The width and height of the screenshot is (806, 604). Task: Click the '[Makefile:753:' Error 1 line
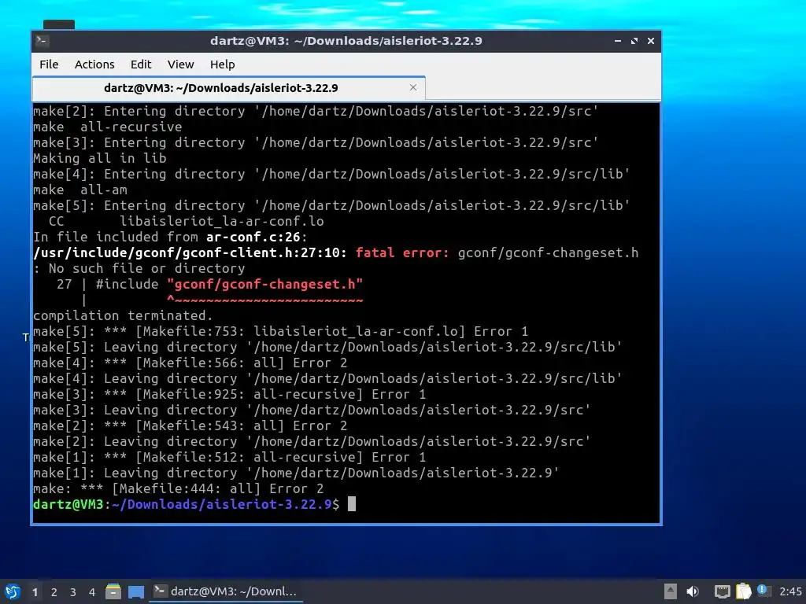[x=281, y=331]
